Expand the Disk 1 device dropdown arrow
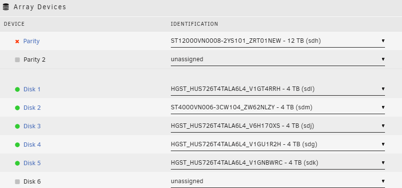 [383, 89]
